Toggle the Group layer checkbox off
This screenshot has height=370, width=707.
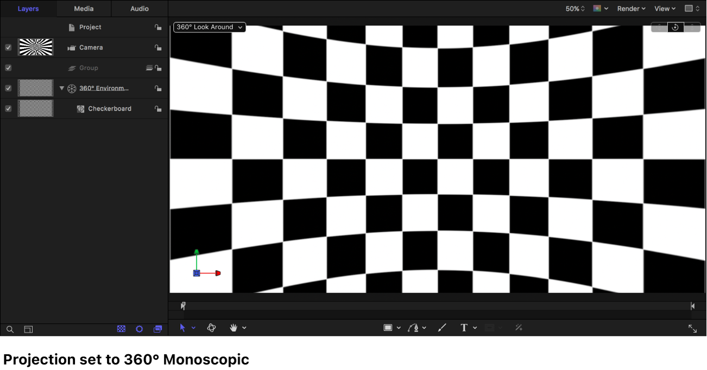[8, 67]
